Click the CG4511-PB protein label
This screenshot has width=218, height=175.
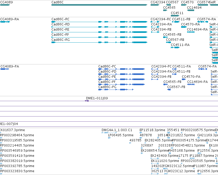(181, 72)
